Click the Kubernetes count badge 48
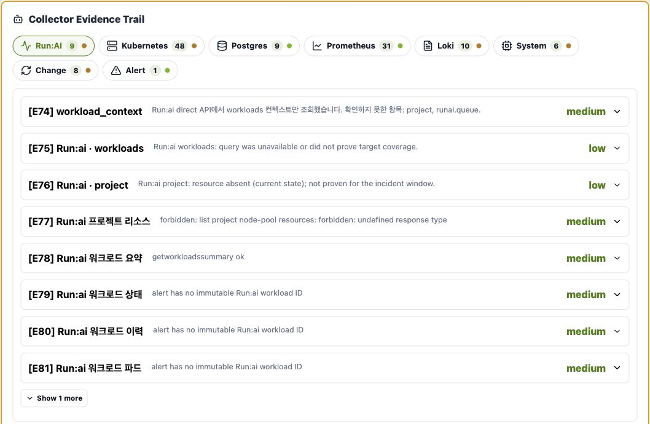The height and width of the screenshot is (424, 650). [x=179, y=45]
